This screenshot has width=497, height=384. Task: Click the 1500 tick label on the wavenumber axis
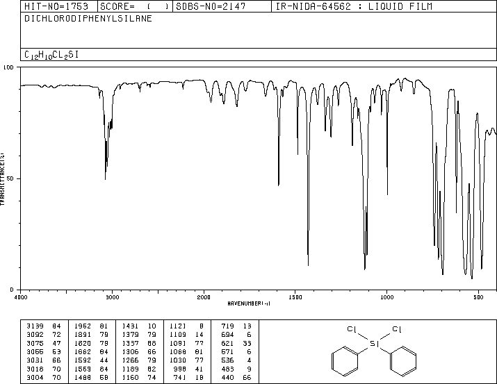point(295,297)
